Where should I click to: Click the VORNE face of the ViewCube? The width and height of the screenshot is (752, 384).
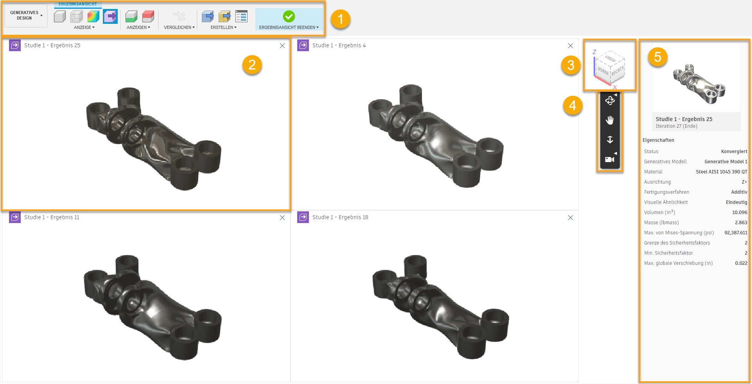pyautogui.click(x=603, y=71)
